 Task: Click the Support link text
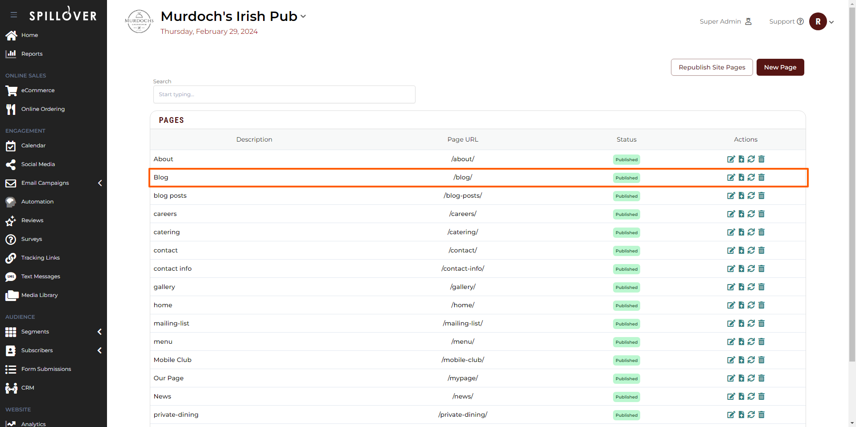pyautogui.click(x=782, y=21)
